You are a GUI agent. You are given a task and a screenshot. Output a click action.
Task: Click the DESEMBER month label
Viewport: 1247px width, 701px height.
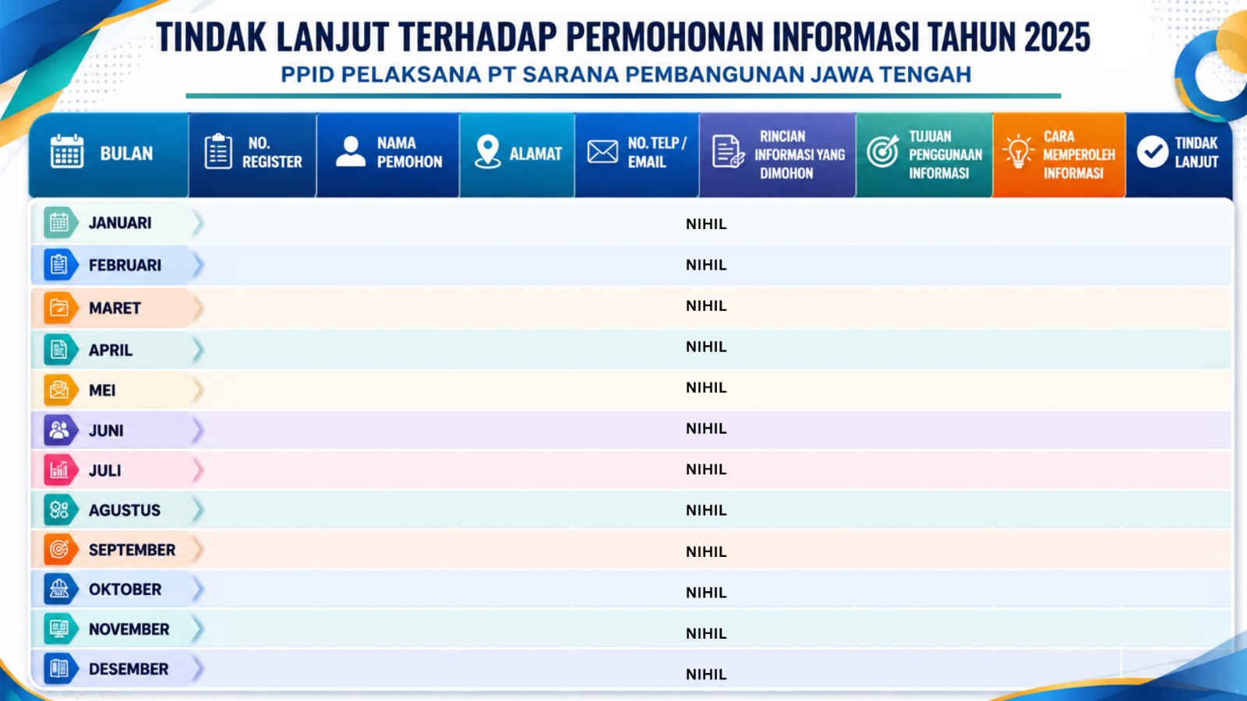pyautogui.click(x=129, y=669)
